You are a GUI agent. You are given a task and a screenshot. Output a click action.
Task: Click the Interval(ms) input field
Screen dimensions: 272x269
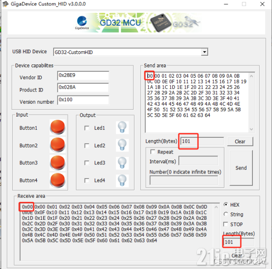198,161
